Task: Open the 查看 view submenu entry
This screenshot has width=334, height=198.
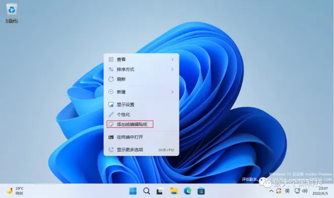Action: pyautogui.click(x=141, y=59)
